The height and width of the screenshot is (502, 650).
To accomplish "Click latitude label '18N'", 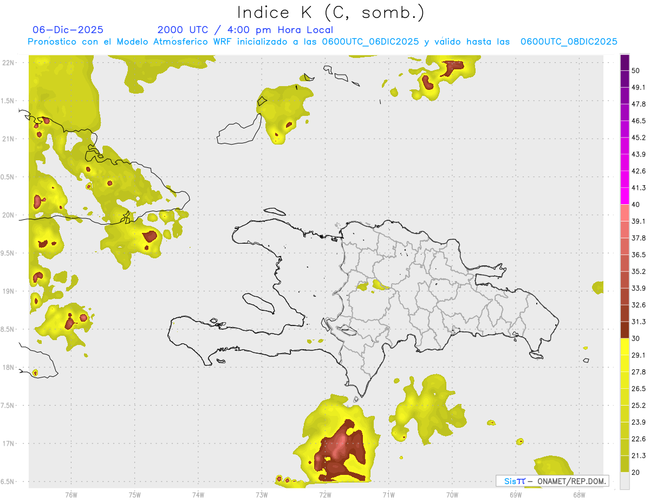I will (x=9, y=367).
